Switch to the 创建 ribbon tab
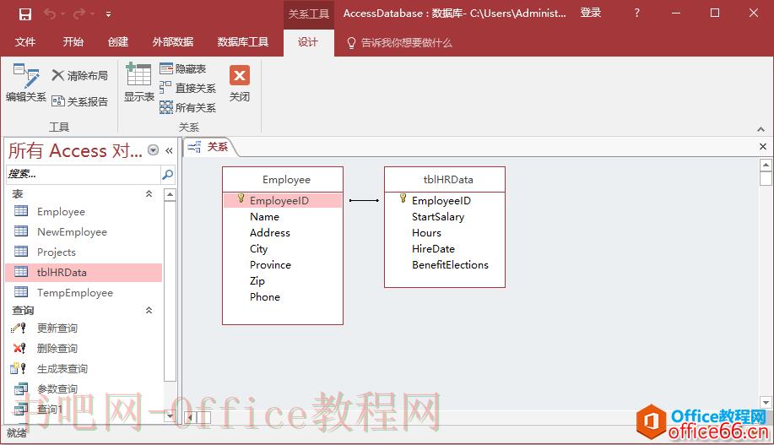The height and width of the screenshot is (445, 774). pyautogui.click(x=118, y=42)
